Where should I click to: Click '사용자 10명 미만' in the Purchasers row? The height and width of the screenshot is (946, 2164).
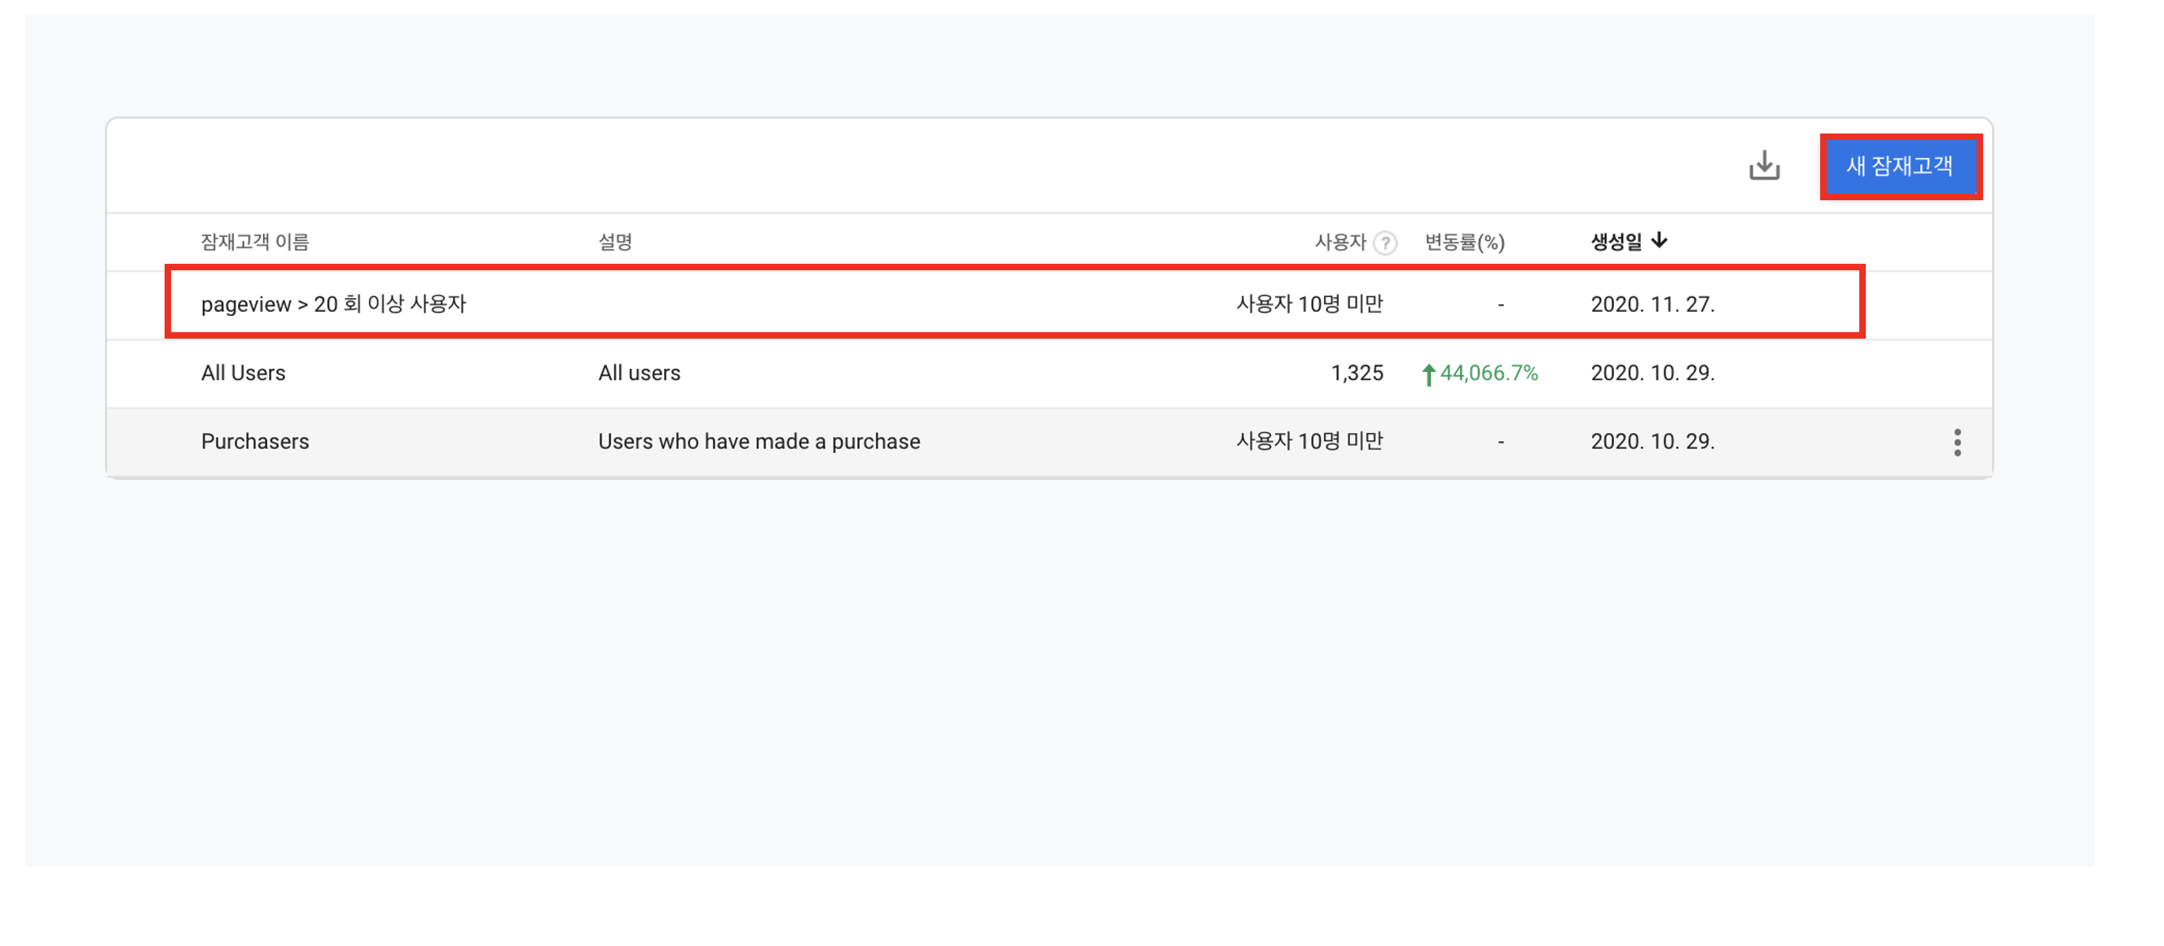pyautogui.click(x=1308, y=441)
